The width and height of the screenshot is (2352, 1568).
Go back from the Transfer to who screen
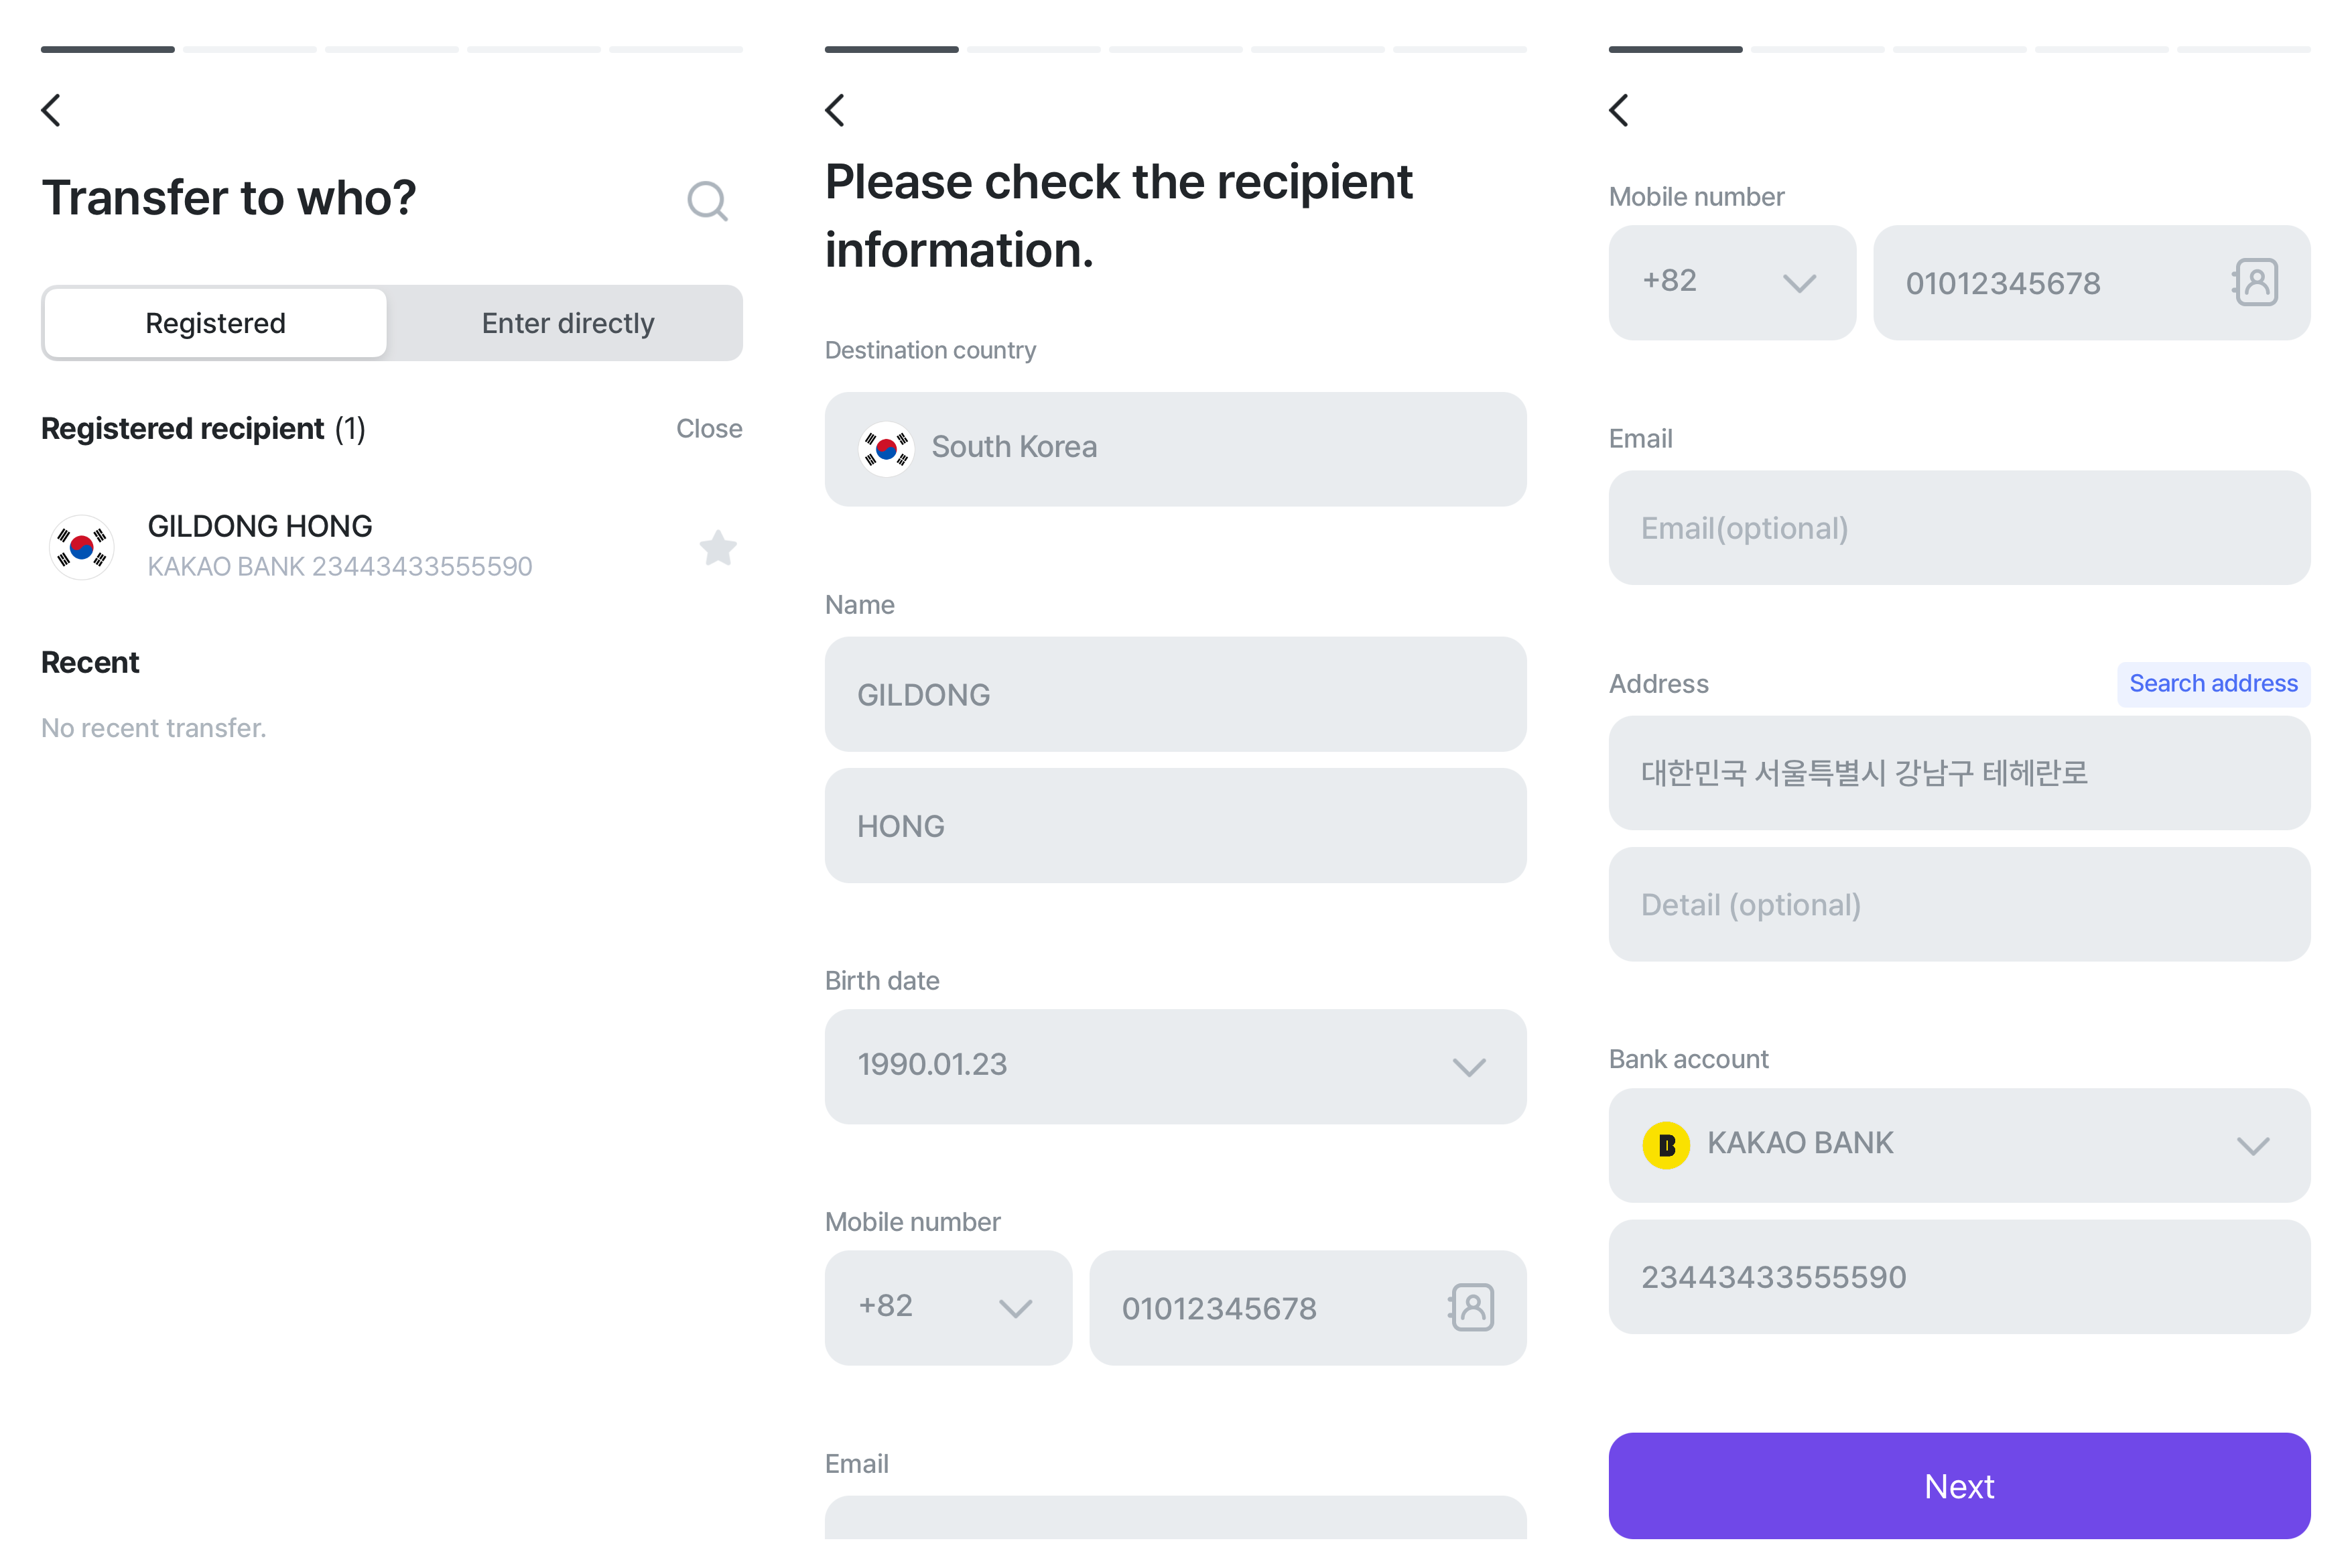click(51, 110)
